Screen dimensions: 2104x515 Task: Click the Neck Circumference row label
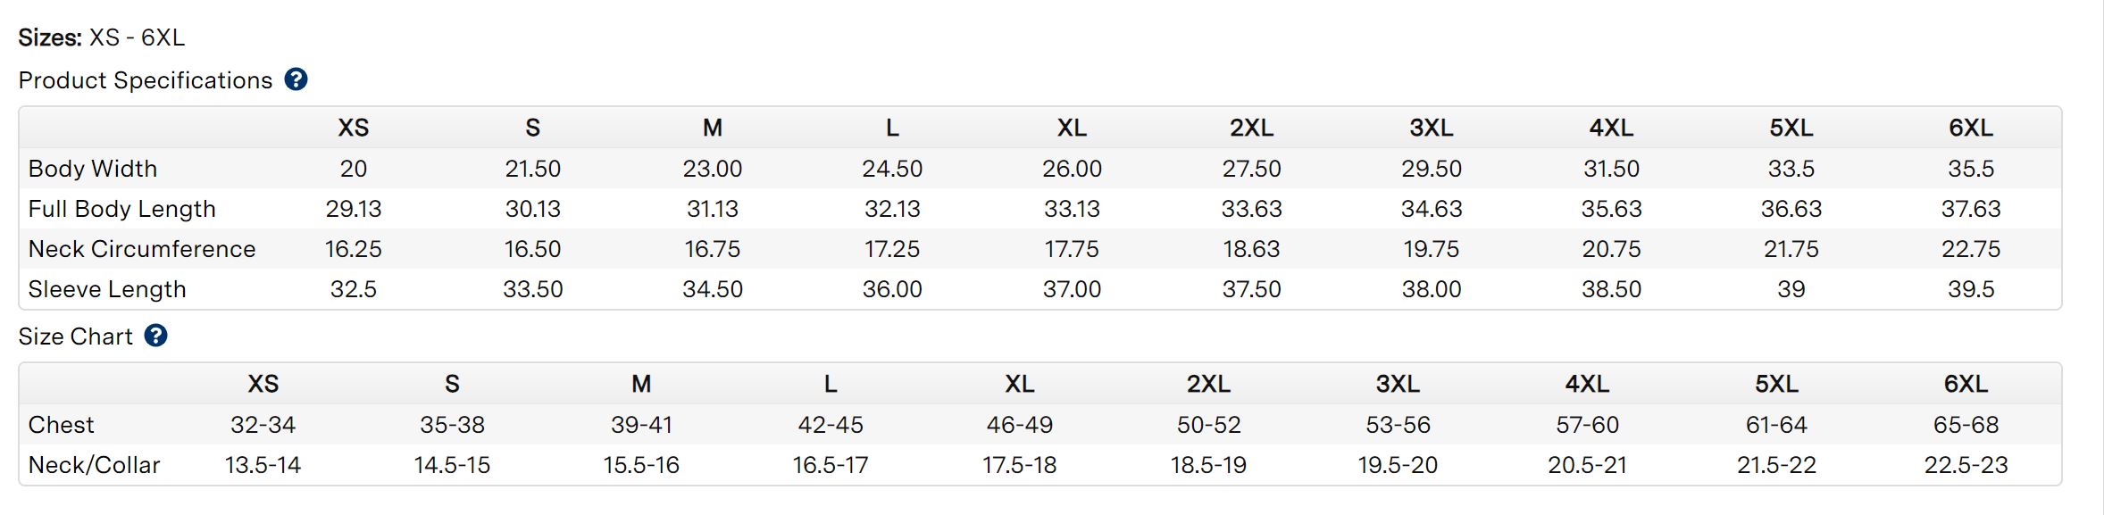click(142, 249)
